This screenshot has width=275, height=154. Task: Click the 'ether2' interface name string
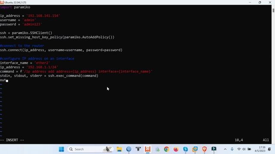pyautogui.click(x=42, y=63)
